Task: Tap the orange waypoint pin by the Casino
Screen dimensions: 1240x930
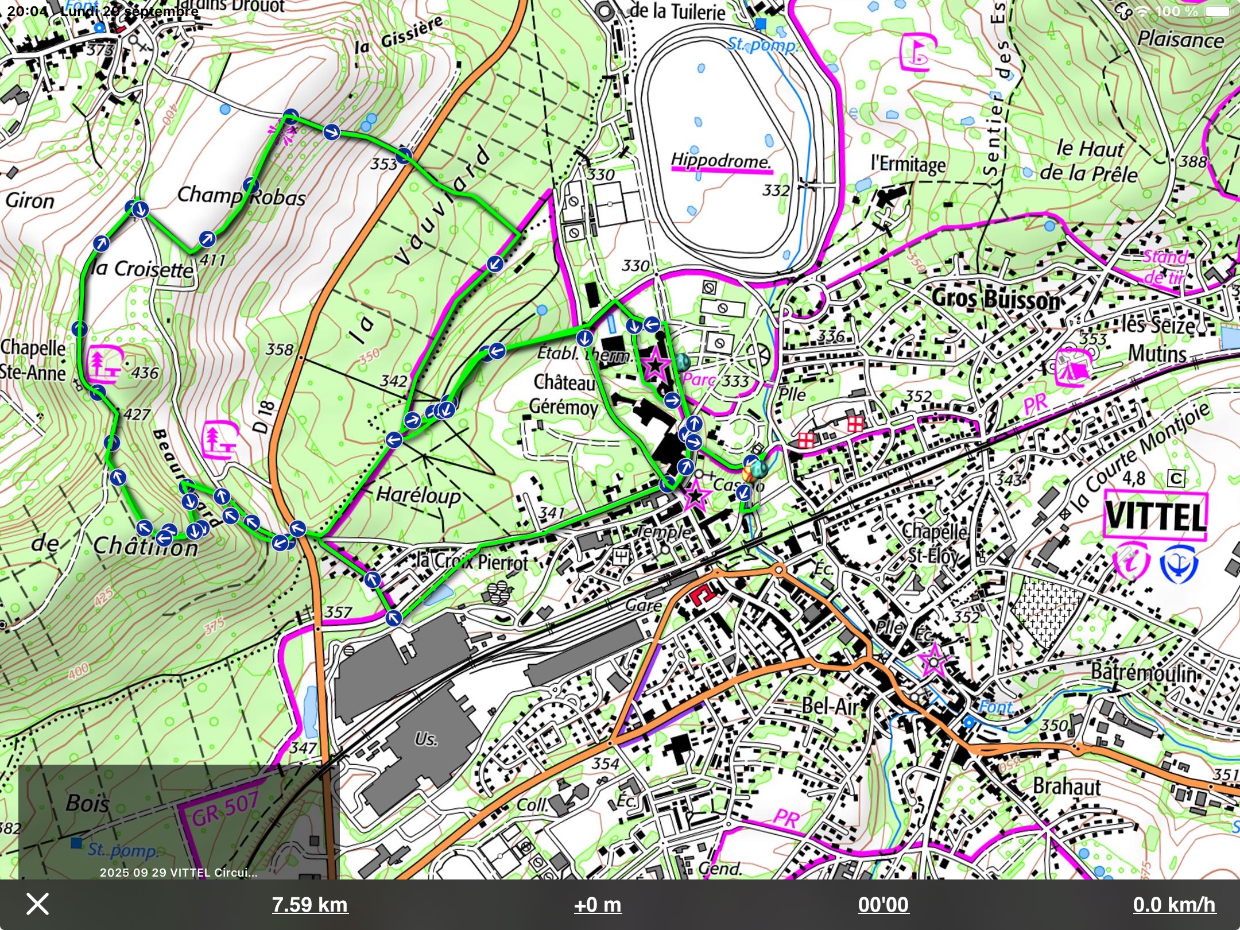Action: coord(749,474)
